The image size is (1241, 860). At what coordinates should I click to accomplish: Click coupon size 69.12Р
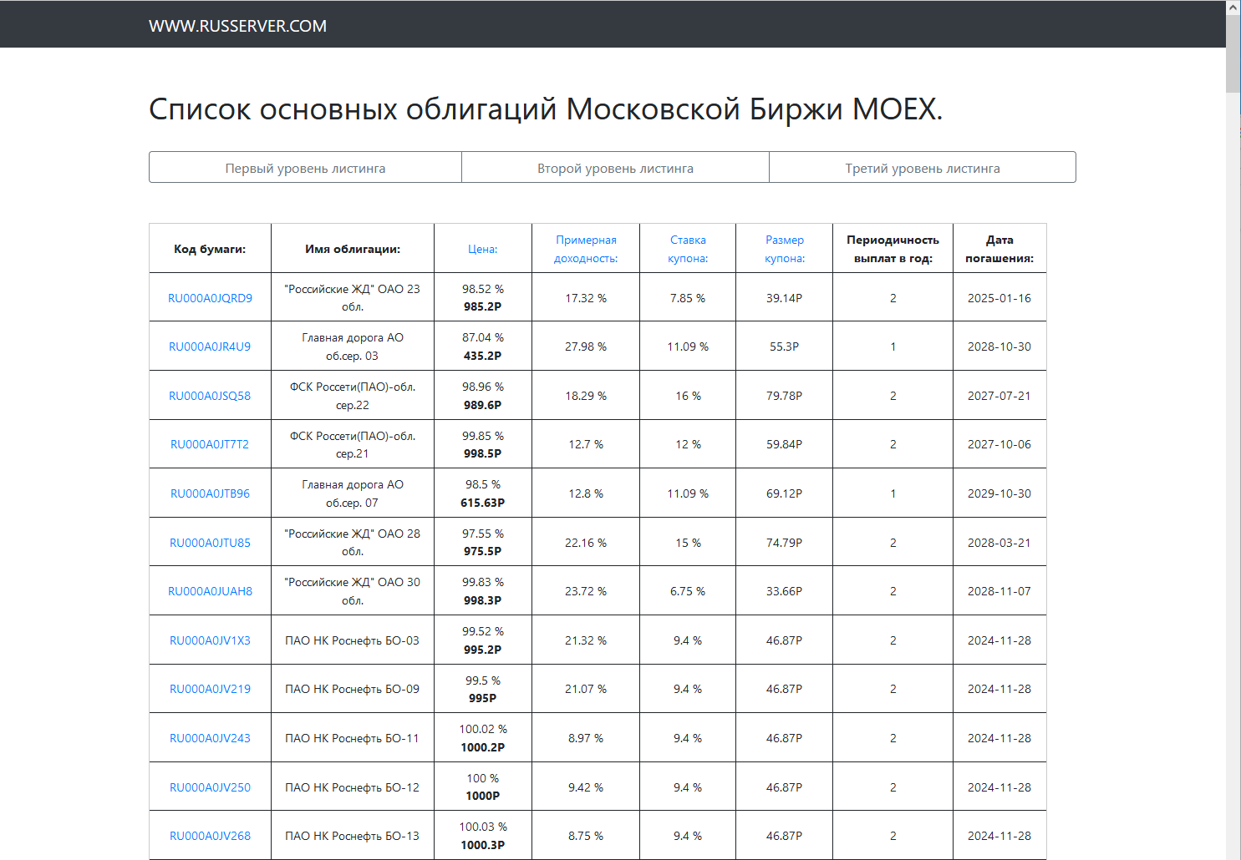(785, 493)
